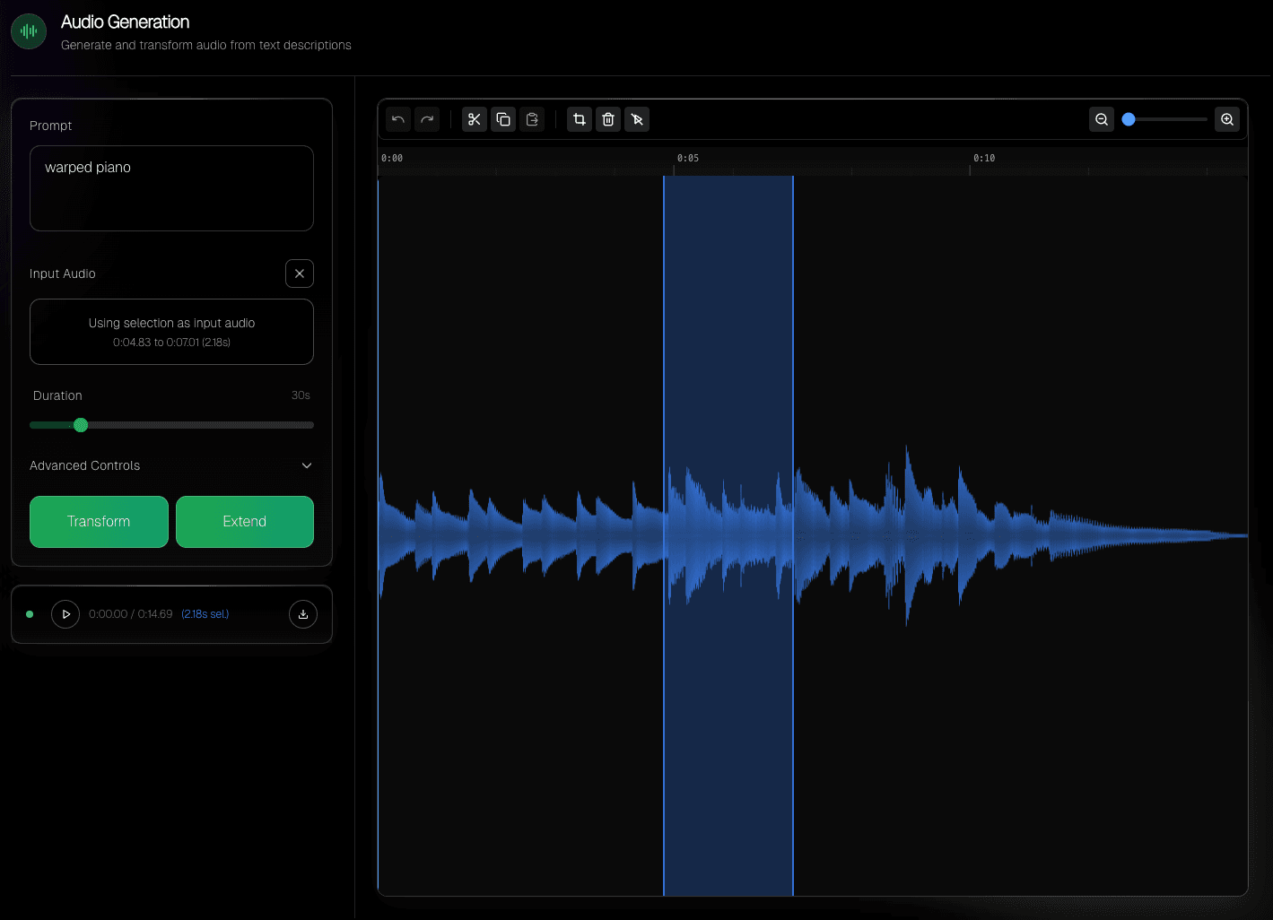Zoom out the waveform view
The image size is (1273, 920).
(x=1102, y=119)
